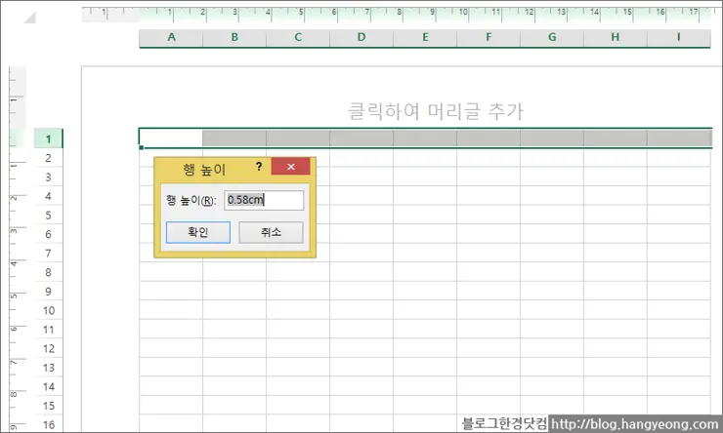
Task: Select row 12 header
Action: pos(49,348)
